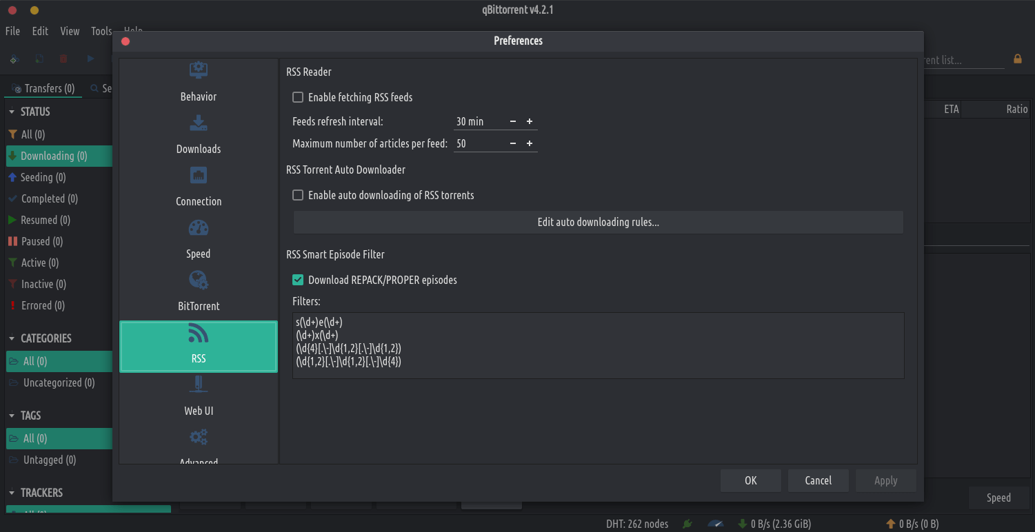This screenshot has width=1035, height=532.
Task: Collapse the TAGS section
Action: click(12, 416)
